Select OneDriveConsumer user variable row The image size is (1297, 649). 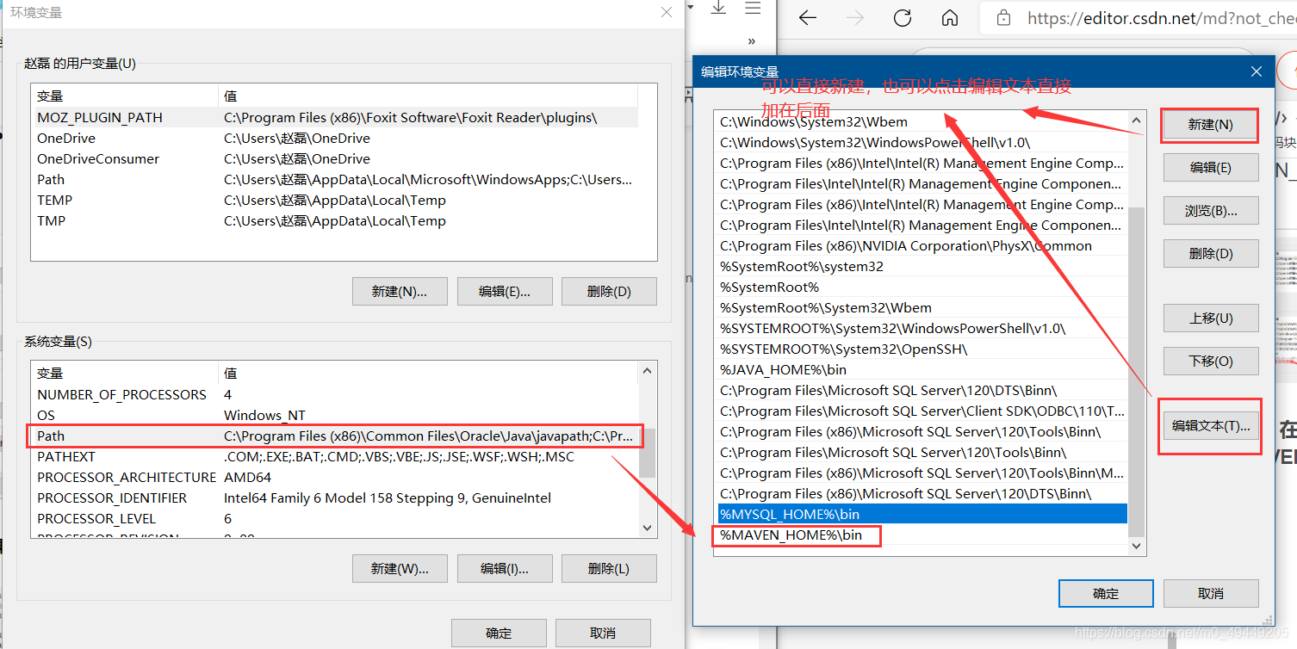click(336, 159)
